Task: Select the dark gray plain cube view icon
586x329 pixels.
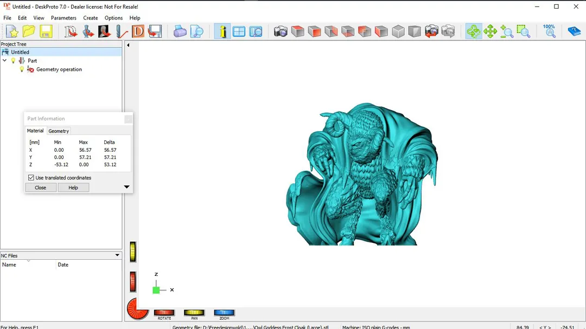Action: pos(415,31)
